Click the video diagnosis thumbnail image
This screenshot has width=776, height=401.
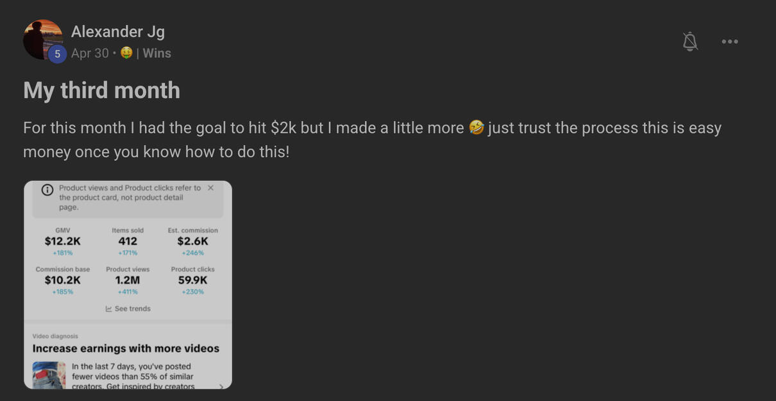(49, 375)
